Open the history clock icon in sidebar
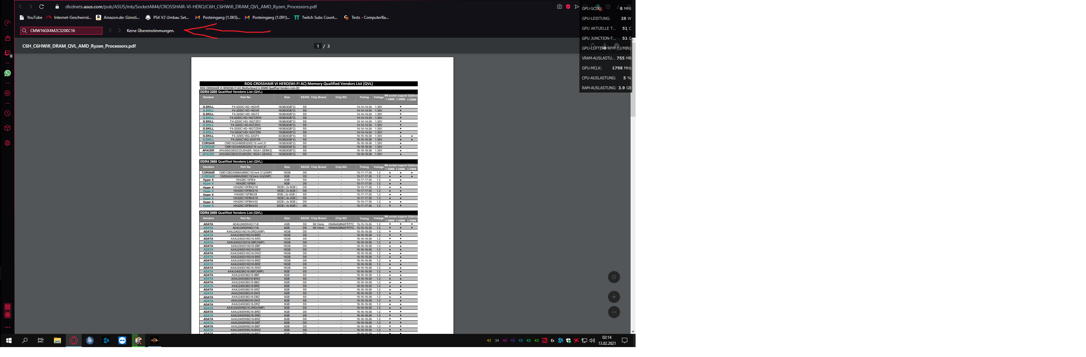Viewport: 1086px width, 357px height. [x=8, y=113]
